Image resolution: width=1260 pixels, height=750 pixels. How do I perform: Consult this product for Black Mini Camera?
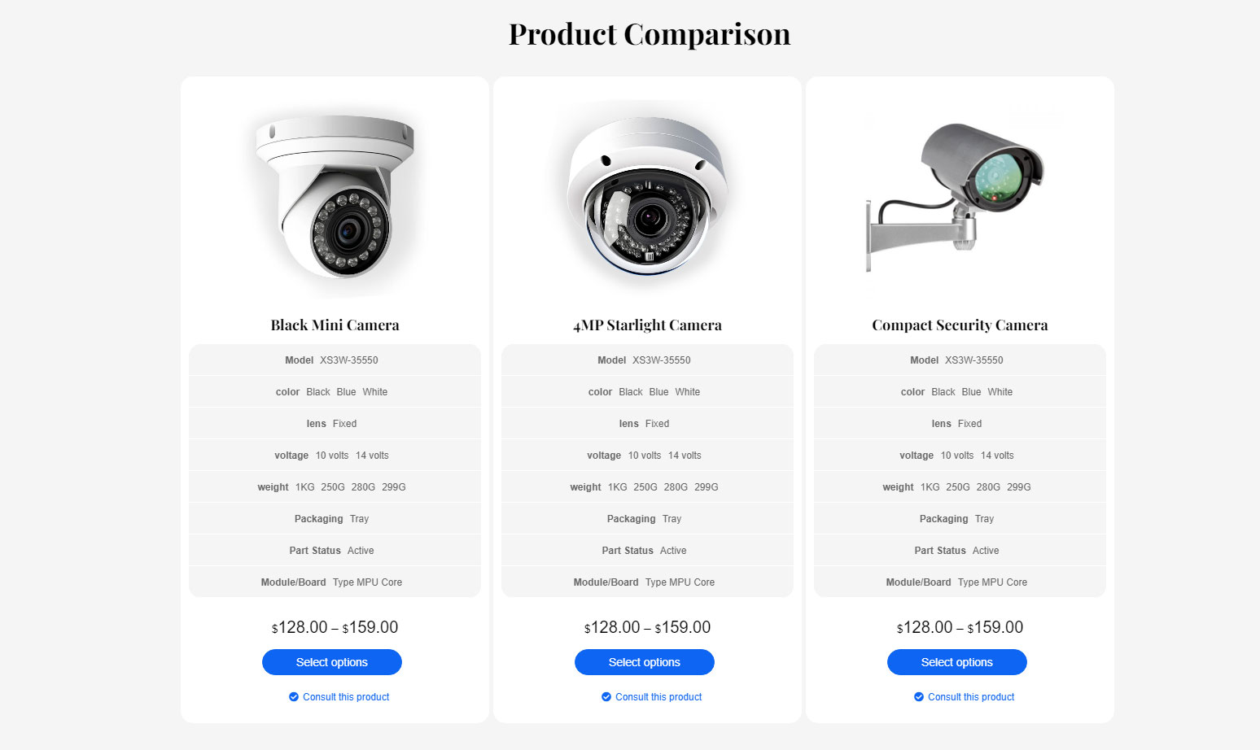coord(346,697)
